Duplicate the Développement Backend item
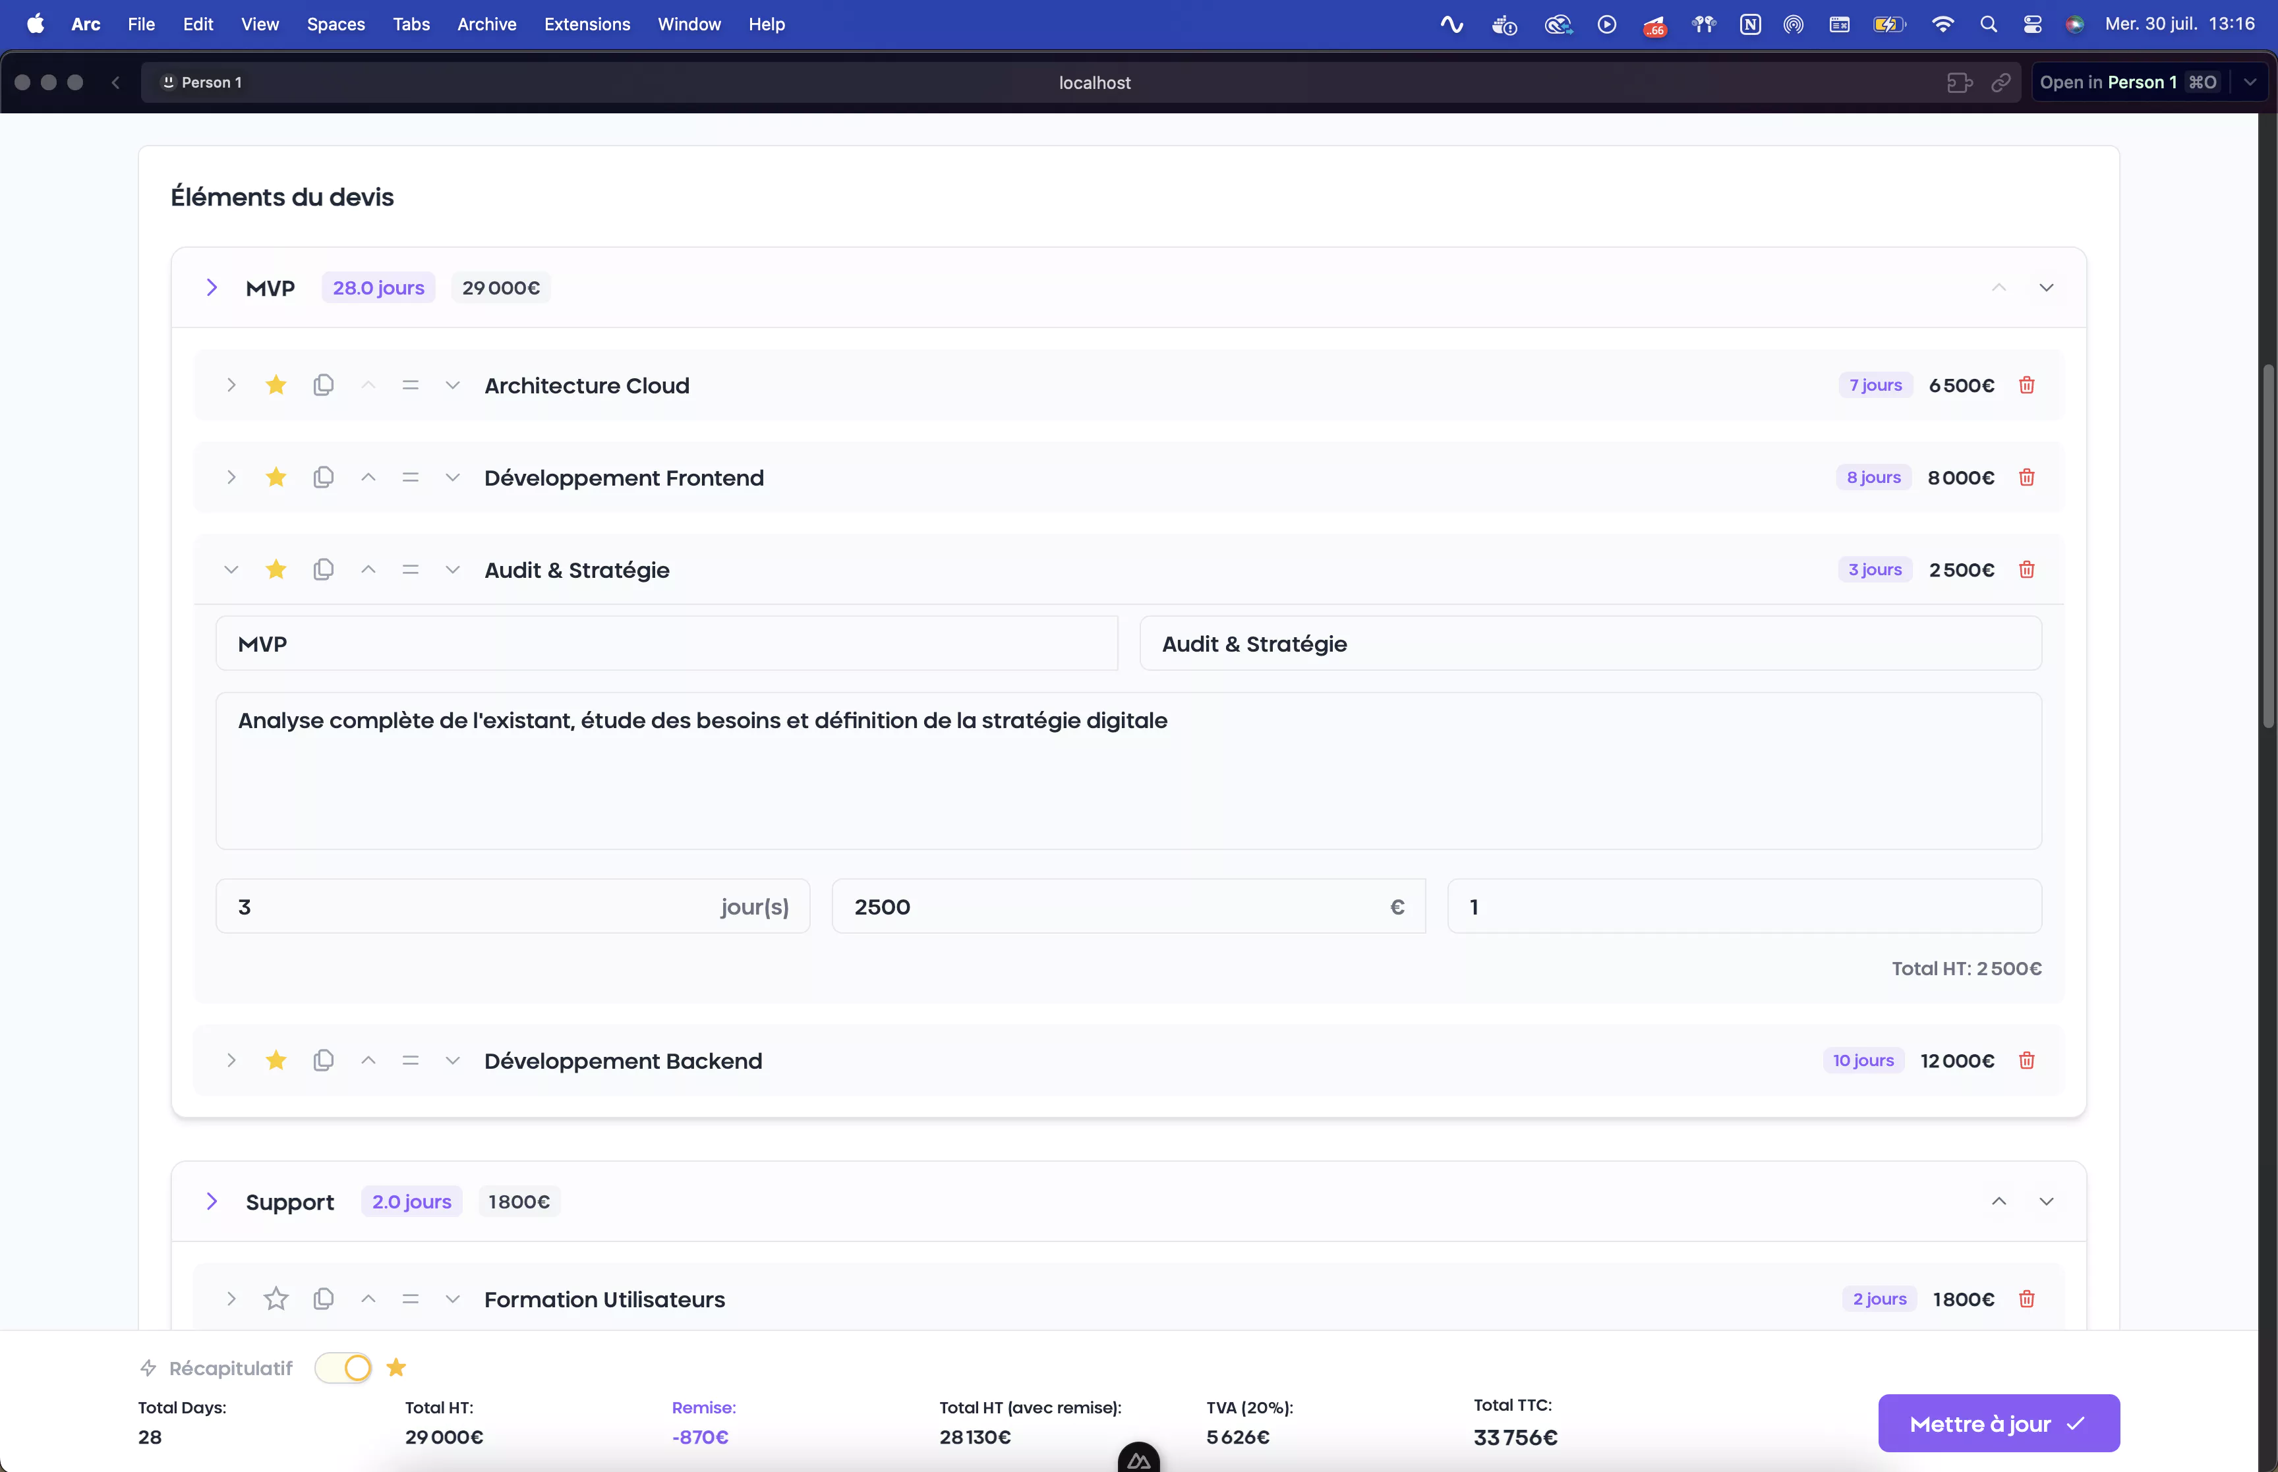Viewport: 2278px width, 1472px height. (x=323, y=1060)
